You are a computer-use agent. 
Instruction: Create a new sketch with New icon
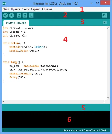coord(19,15)
